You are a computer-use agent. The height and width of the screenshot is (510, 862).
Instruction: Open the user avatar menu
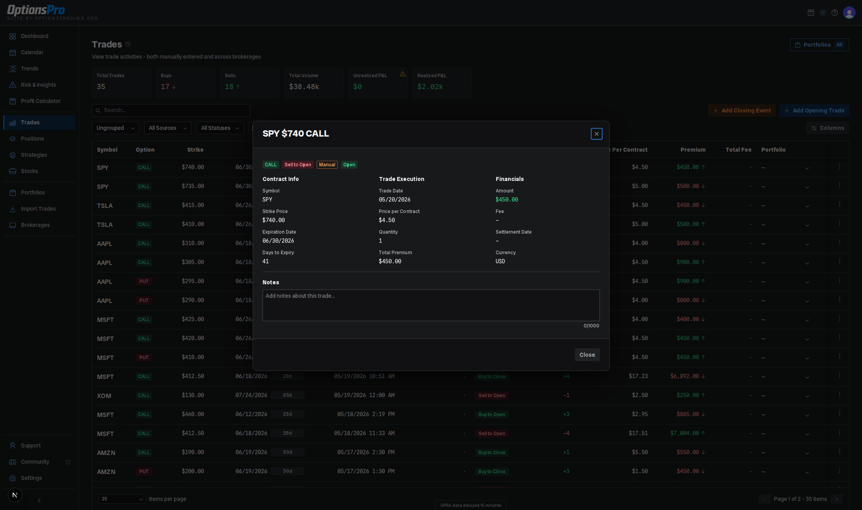(x=849, y=13)
